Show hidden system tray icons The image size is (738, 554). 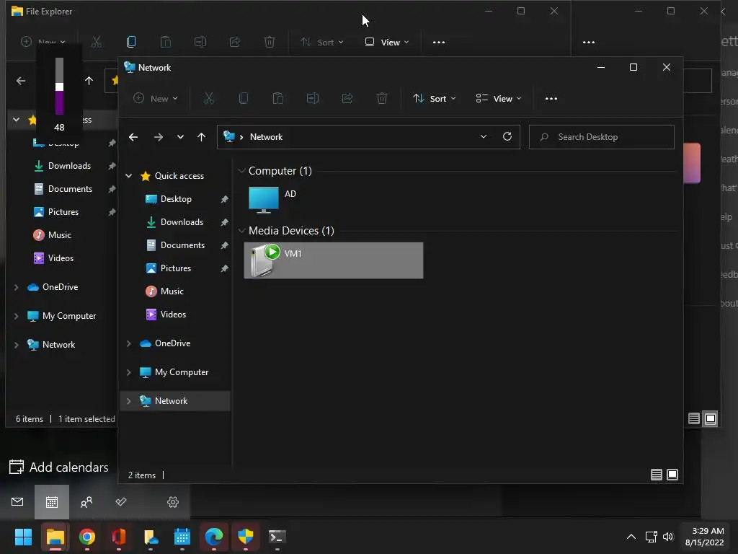631,537
